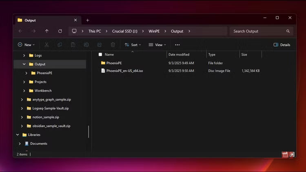Screen dimensions: 306x172
Task: Click the Output breadcrumb segment
Action: point(177,31)
